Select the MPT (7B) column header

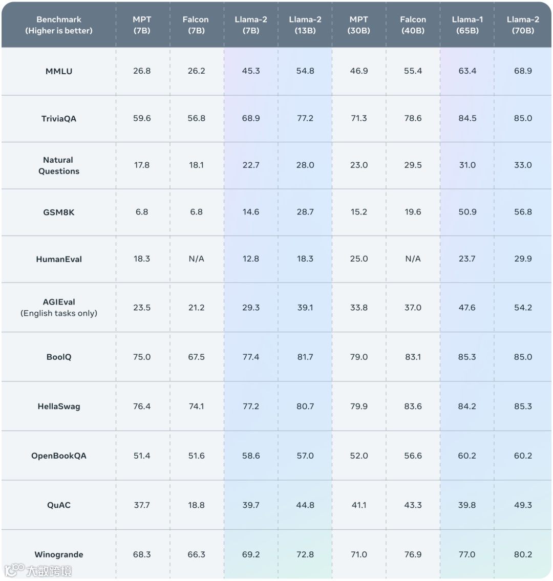[142, 25]
